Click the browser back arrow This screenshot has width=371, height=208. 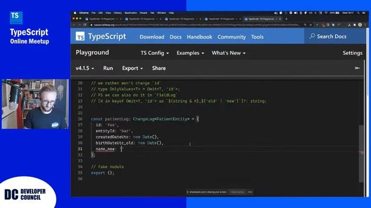[74, 25]
